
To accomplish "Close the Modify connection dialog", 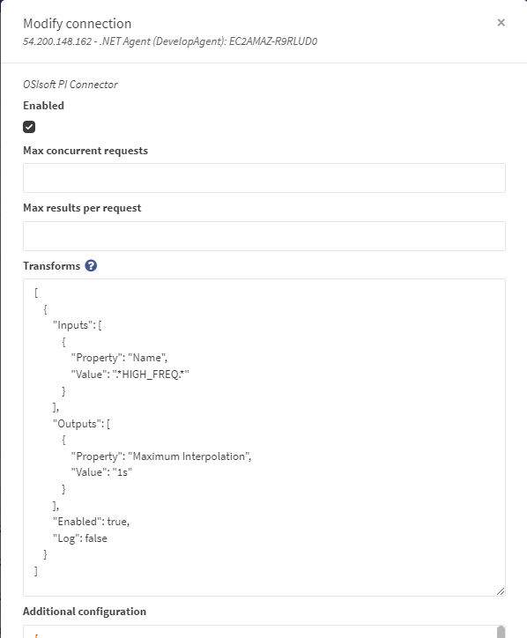I will tap(501, 23).
